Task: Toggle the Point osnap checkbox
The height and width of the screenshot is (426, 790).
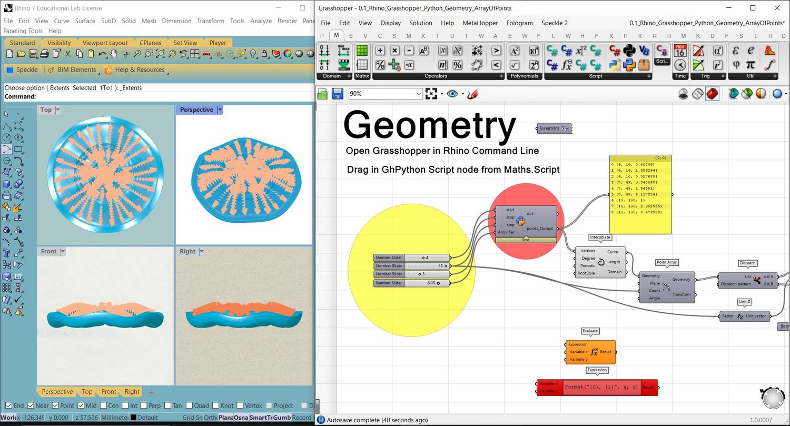Action: [56, 406]
